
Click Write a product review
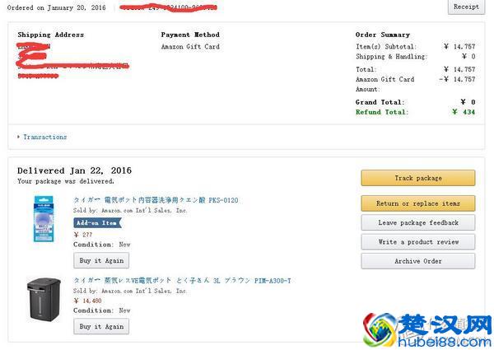point(417,242)
